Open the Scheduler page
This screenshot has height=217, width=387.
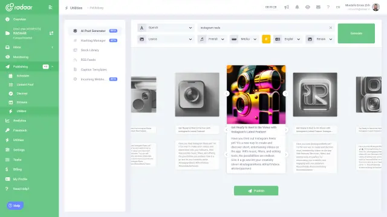click(23, 76)
